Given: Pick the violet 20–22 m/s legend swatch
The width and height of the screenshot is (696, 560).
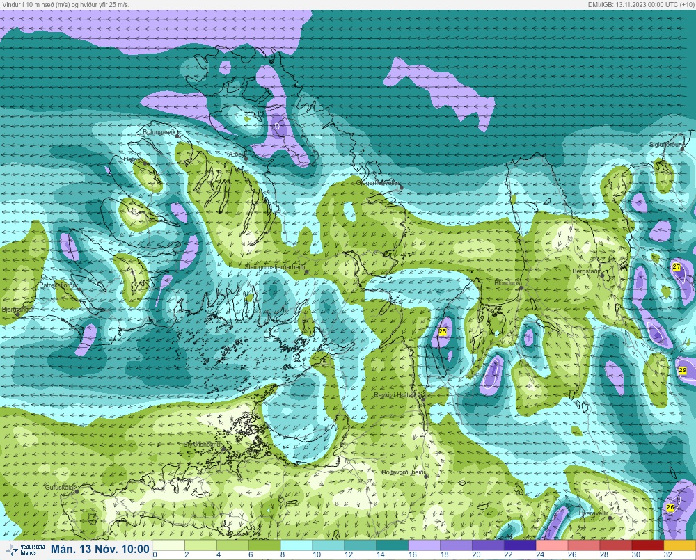Looking at the screenshot, I should [x=489, y=545].
